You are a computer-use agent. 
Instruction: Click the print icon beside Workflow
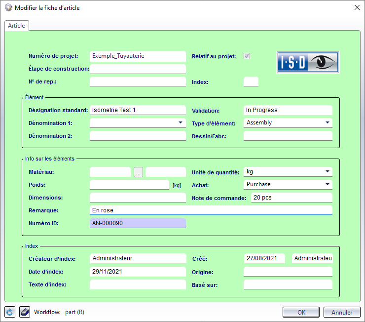pyautogui.click(x=25, y=312)
